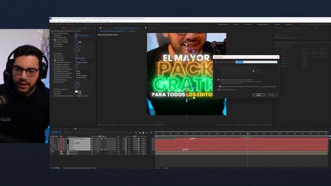Image resolution: width=331 pixels, height=186 pixels.
Task: Click the Color A eyedropper icon
Action: pyautogui.click(x=80, y=91)
